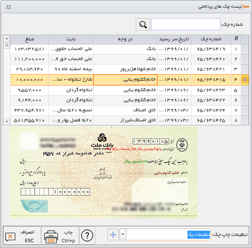Click the در وجه column header
Viewport: 252px width, 248px height.
click(x=125, y=39)
